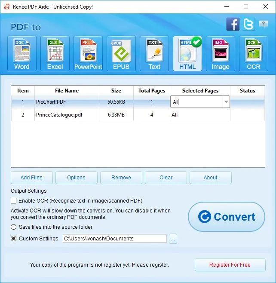Viewport: 276px width, 283px height.
Task: Click total pages value 1 for PieChart.PDF
Action: (x=152, y=102)
